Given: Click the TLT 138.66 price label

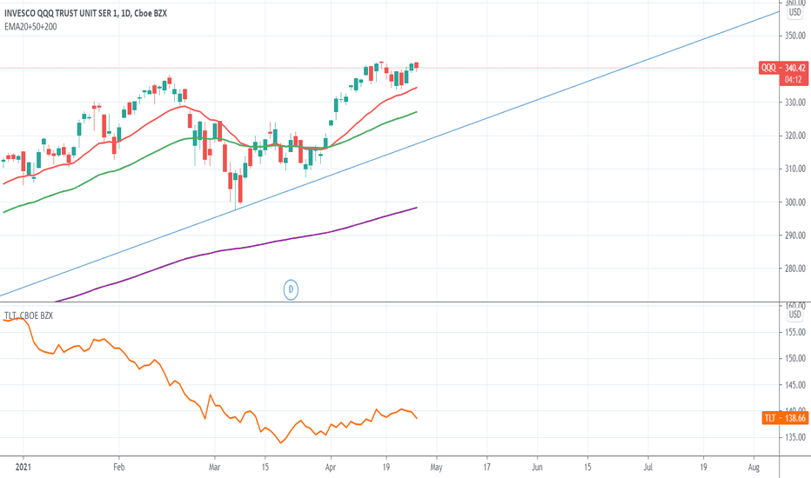Looking at the screenshot, I should tap(785, 418).
